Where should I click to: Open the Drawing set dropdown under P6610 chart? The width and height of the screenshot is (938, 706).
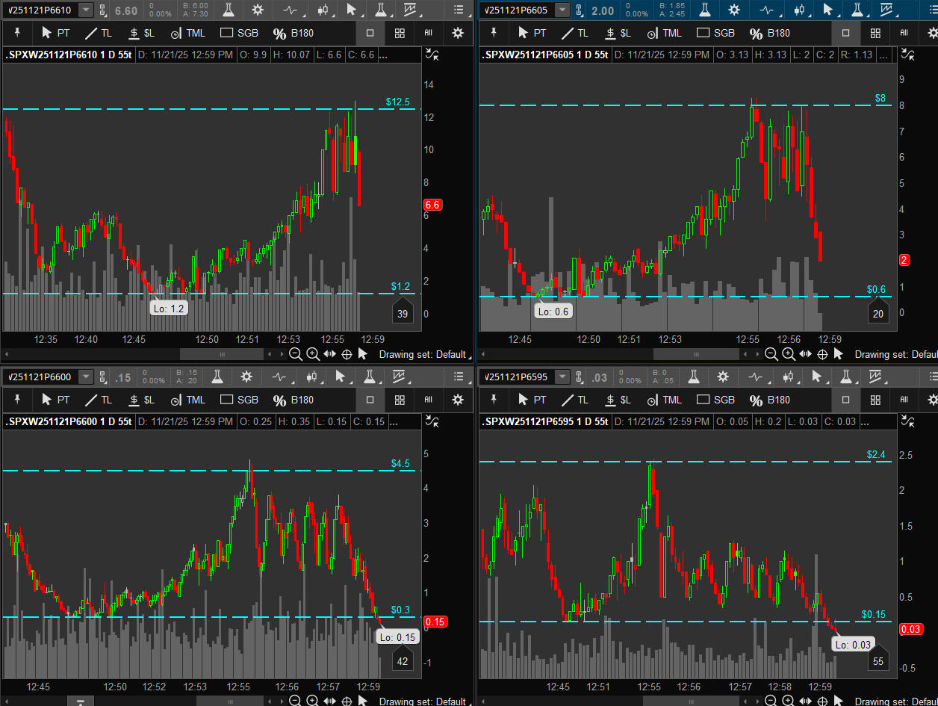point(422,354)
